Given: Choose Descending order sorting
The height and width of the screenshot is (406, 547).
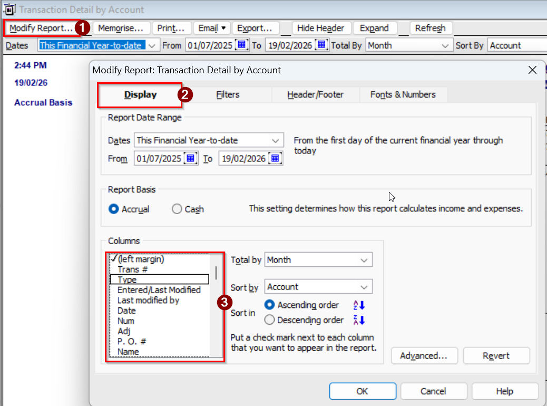Looking at the screenshot, I should point(269,320).
